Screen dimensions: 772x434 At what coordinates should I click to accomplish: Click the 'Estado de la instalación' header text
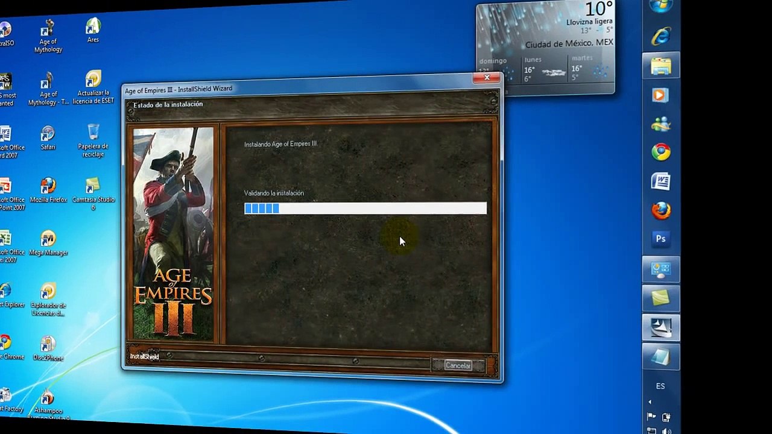pos(168,104)
